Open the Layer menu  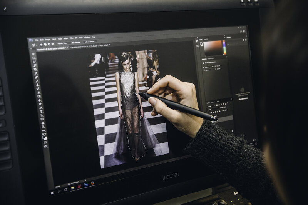click(x=54, y=39)
